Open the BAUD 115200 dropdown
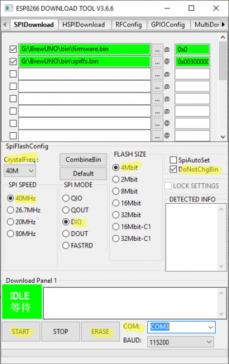Viewport: 229px width, 364px height. point(181,342)
